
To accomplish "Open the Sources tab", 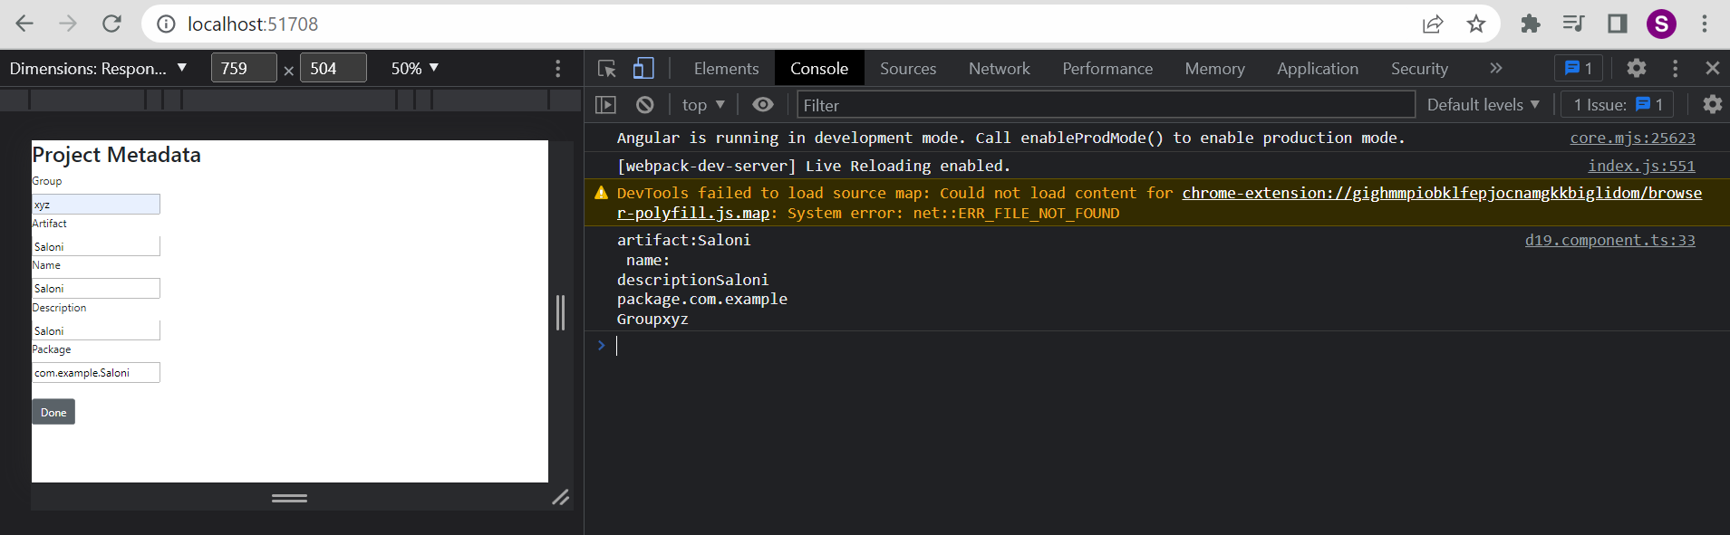I will (908, 69).
